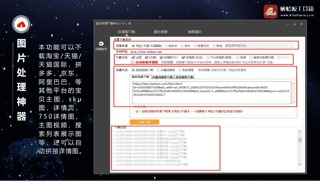Open the 指定链接下载 sub-tab

141,77
